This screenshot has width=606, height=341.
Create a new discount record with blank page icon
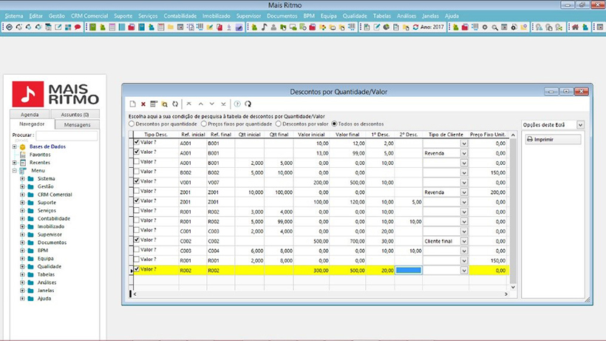132,104
